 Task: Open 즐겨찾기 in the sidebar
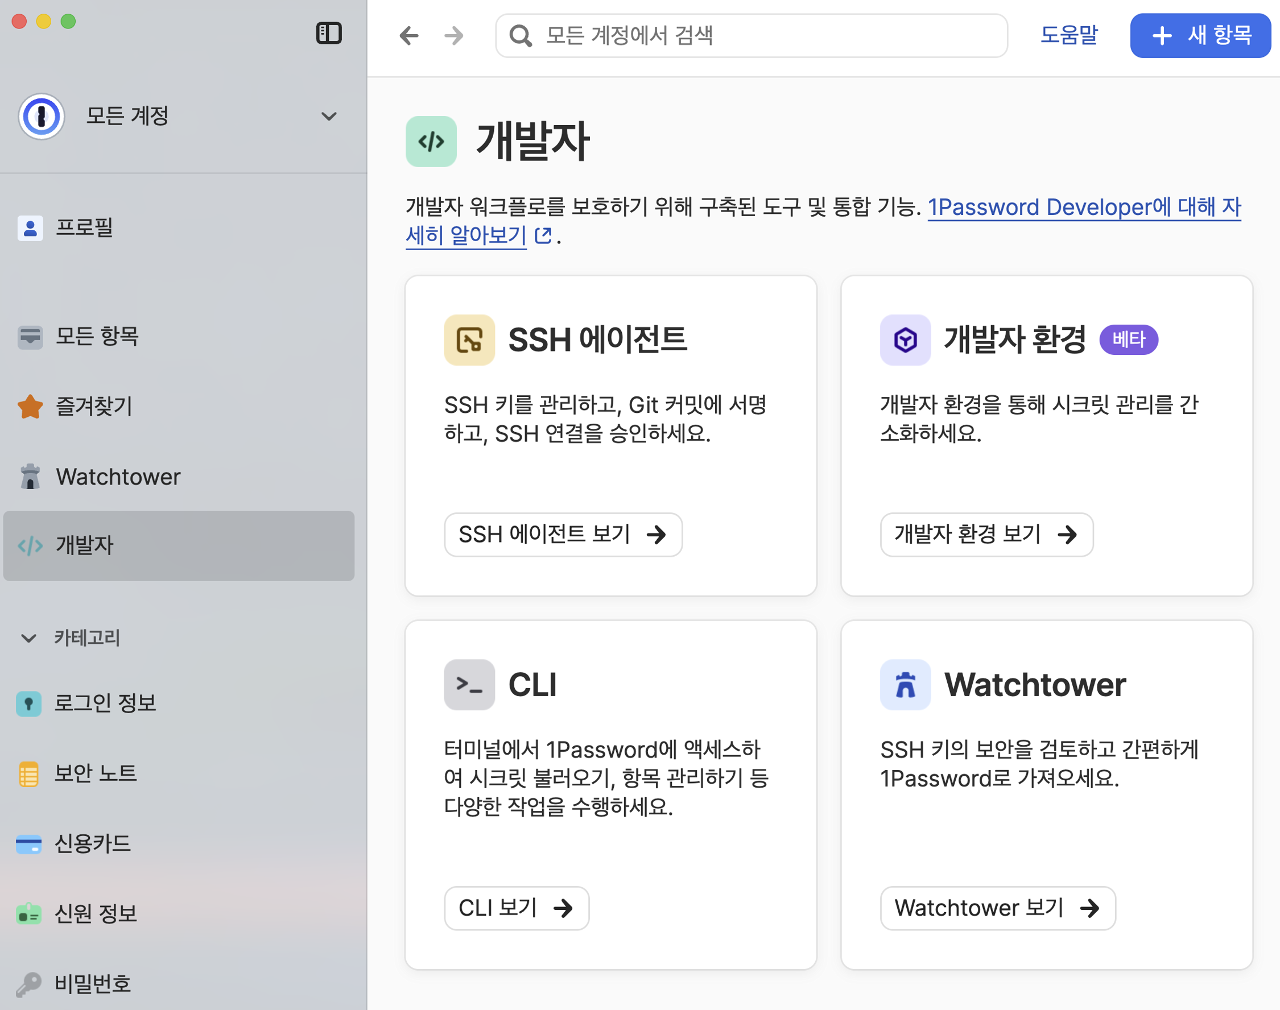click(x=179, y=407)
